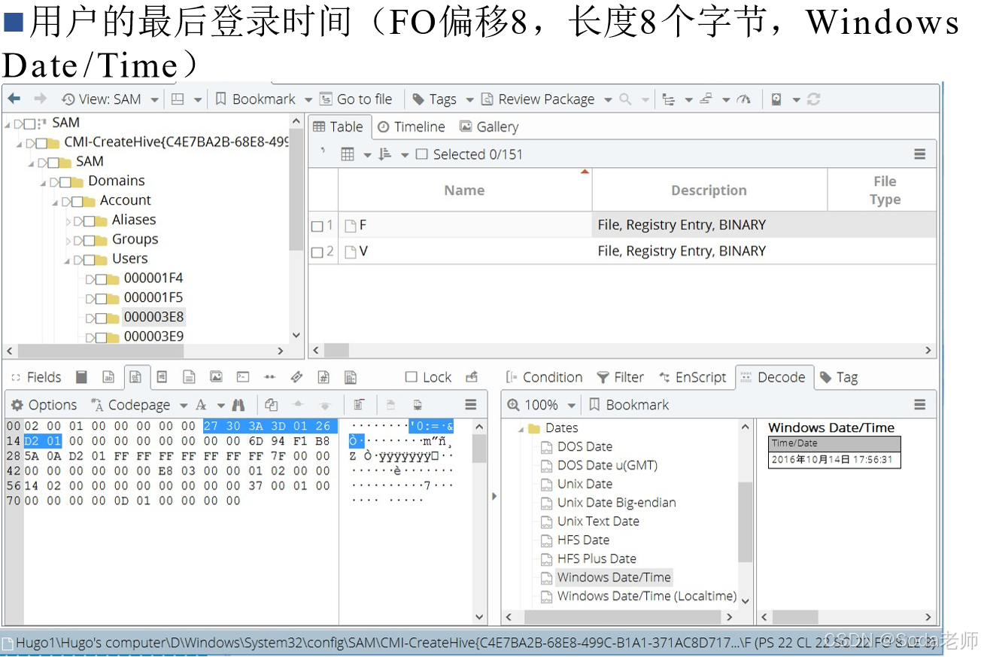The height and width of the screenshot is (657, 981).
Task: Click the tree hierarchy icon in the top toolbar
Action: 668,99
